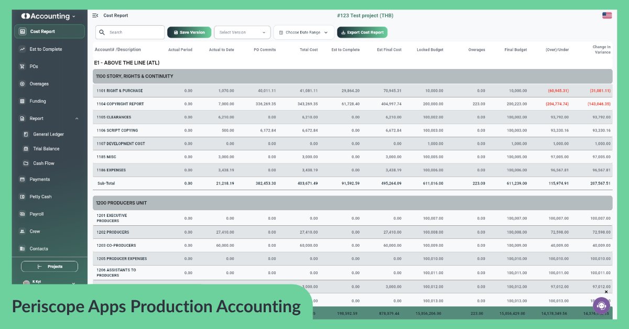This screenshot has width=629, height=329.
Task: Collapse the Report submenu in sidebar
Action: (77, 119)
